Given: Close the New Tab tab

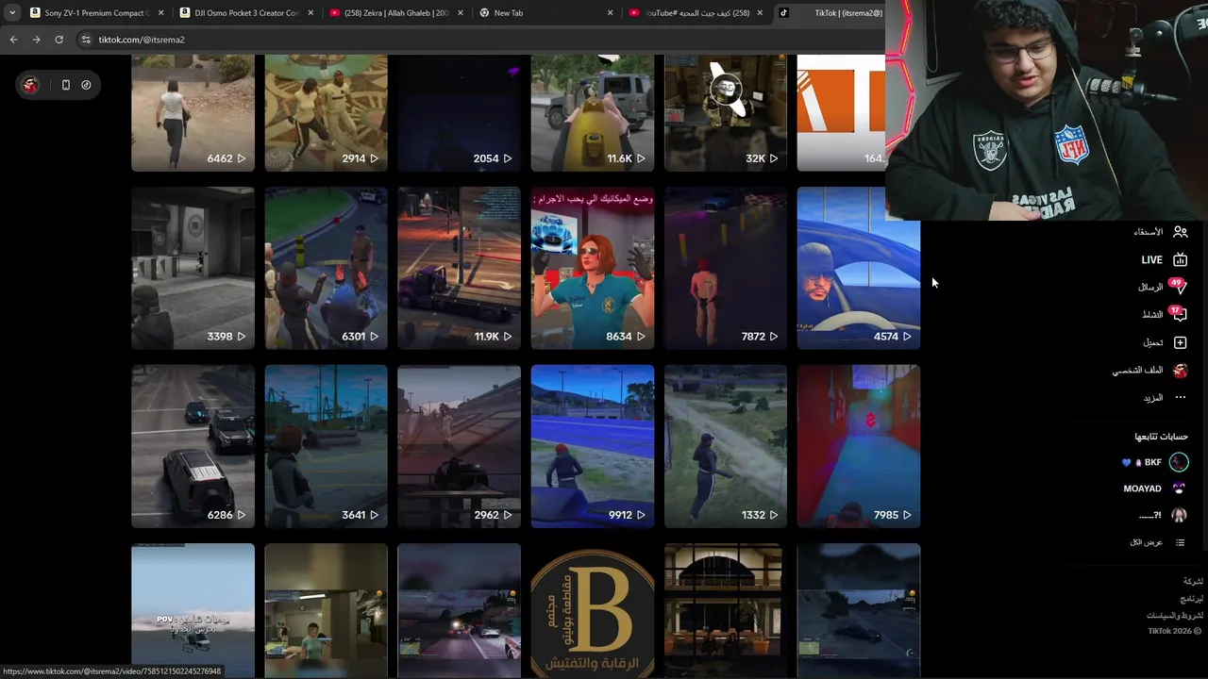Looking at the screenshot, I should tap(610, 13).
